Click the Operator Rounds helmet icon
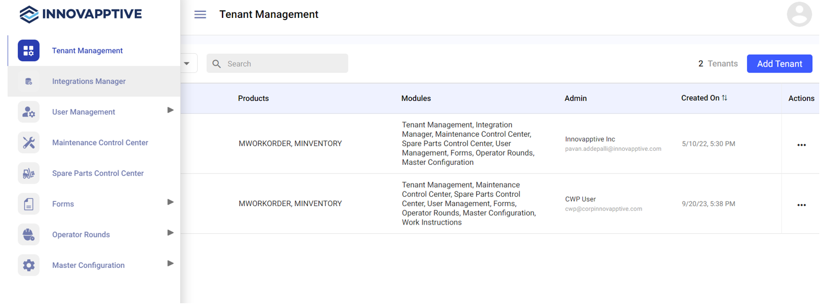 click(29, 234)
